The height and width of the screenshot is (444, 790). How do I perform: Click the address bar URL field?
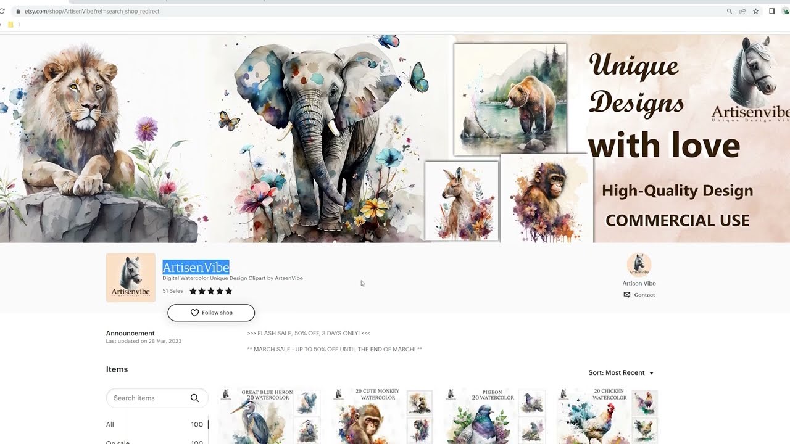tap(370, 11)
